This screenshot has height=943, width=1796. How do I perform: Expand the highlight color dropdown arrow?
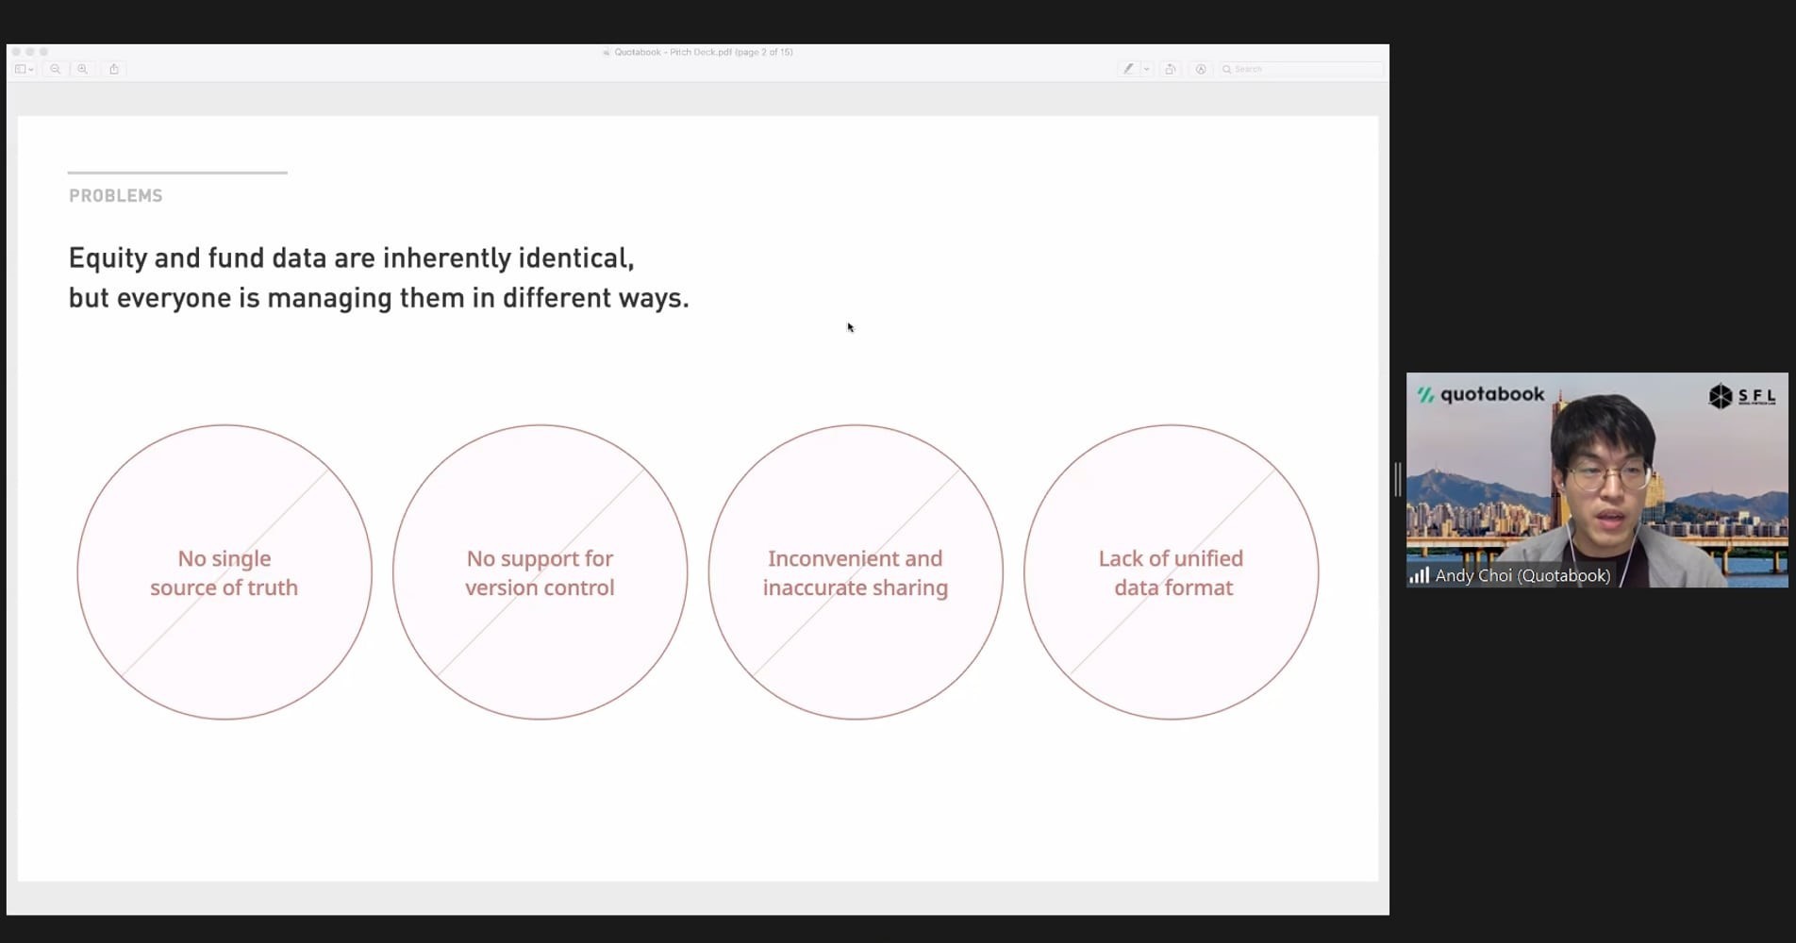click(x=1147, y=69)
